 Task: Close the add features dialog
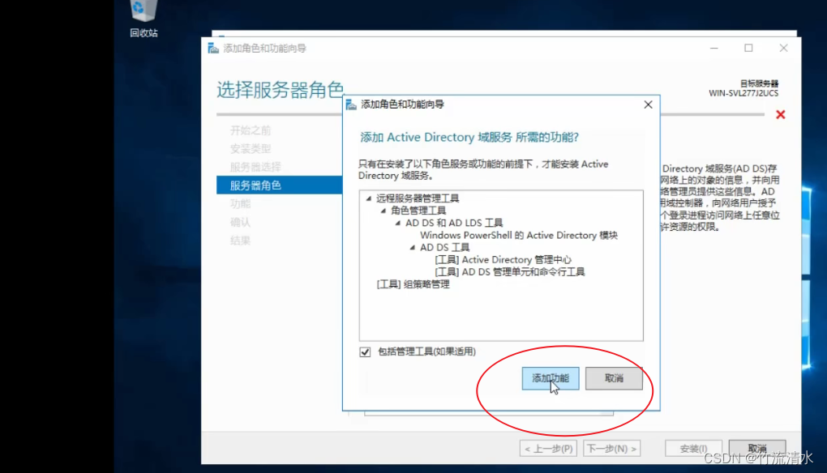pos(648,104)
